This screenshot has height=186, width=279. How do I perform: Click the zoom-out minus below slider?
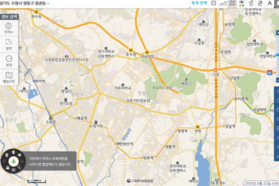pos(278,80)
